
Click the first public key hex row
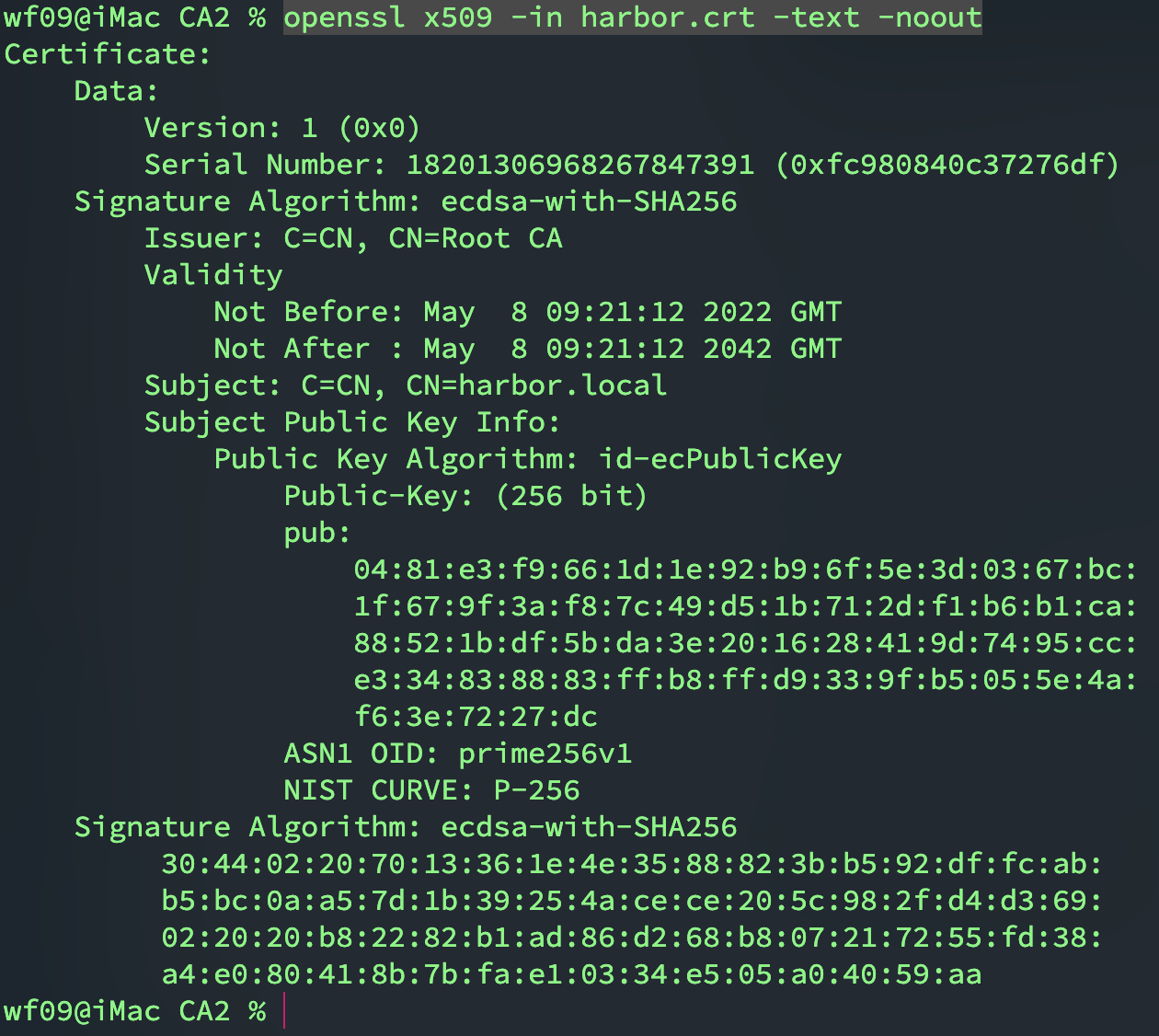pos(745,570)
